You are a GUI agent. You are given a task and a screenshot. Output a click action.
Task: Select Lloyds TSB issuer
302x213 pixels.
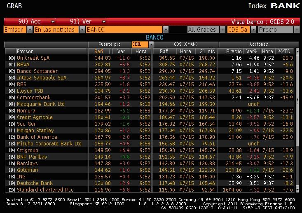click(x=30, y=91)
